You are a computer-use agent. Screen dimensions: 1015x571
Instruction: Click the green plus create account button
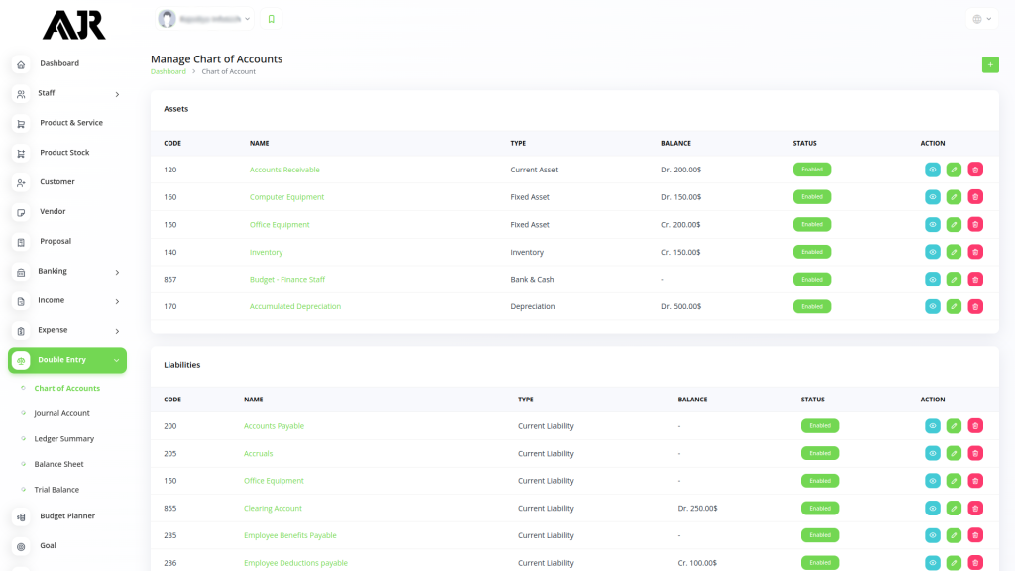(x=990, y=64)
